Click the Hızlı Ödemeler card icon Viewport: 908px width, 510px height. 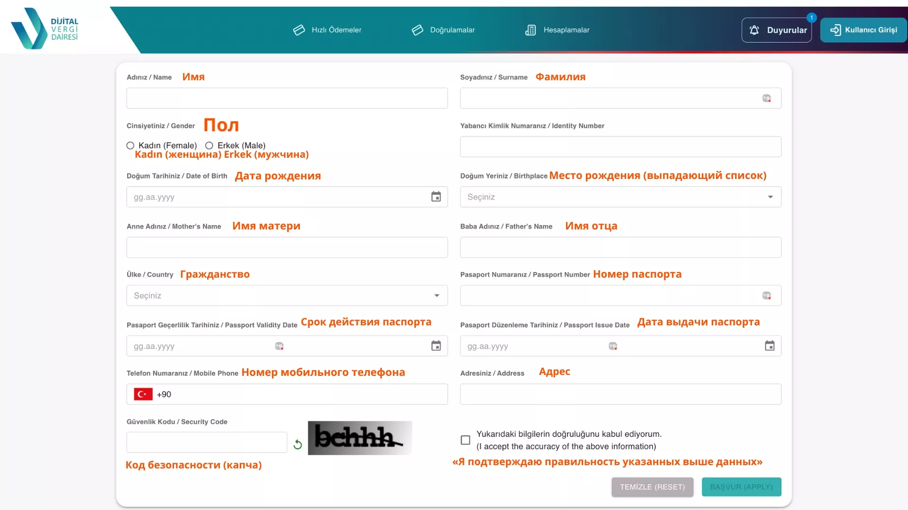(x=299, y=30)
